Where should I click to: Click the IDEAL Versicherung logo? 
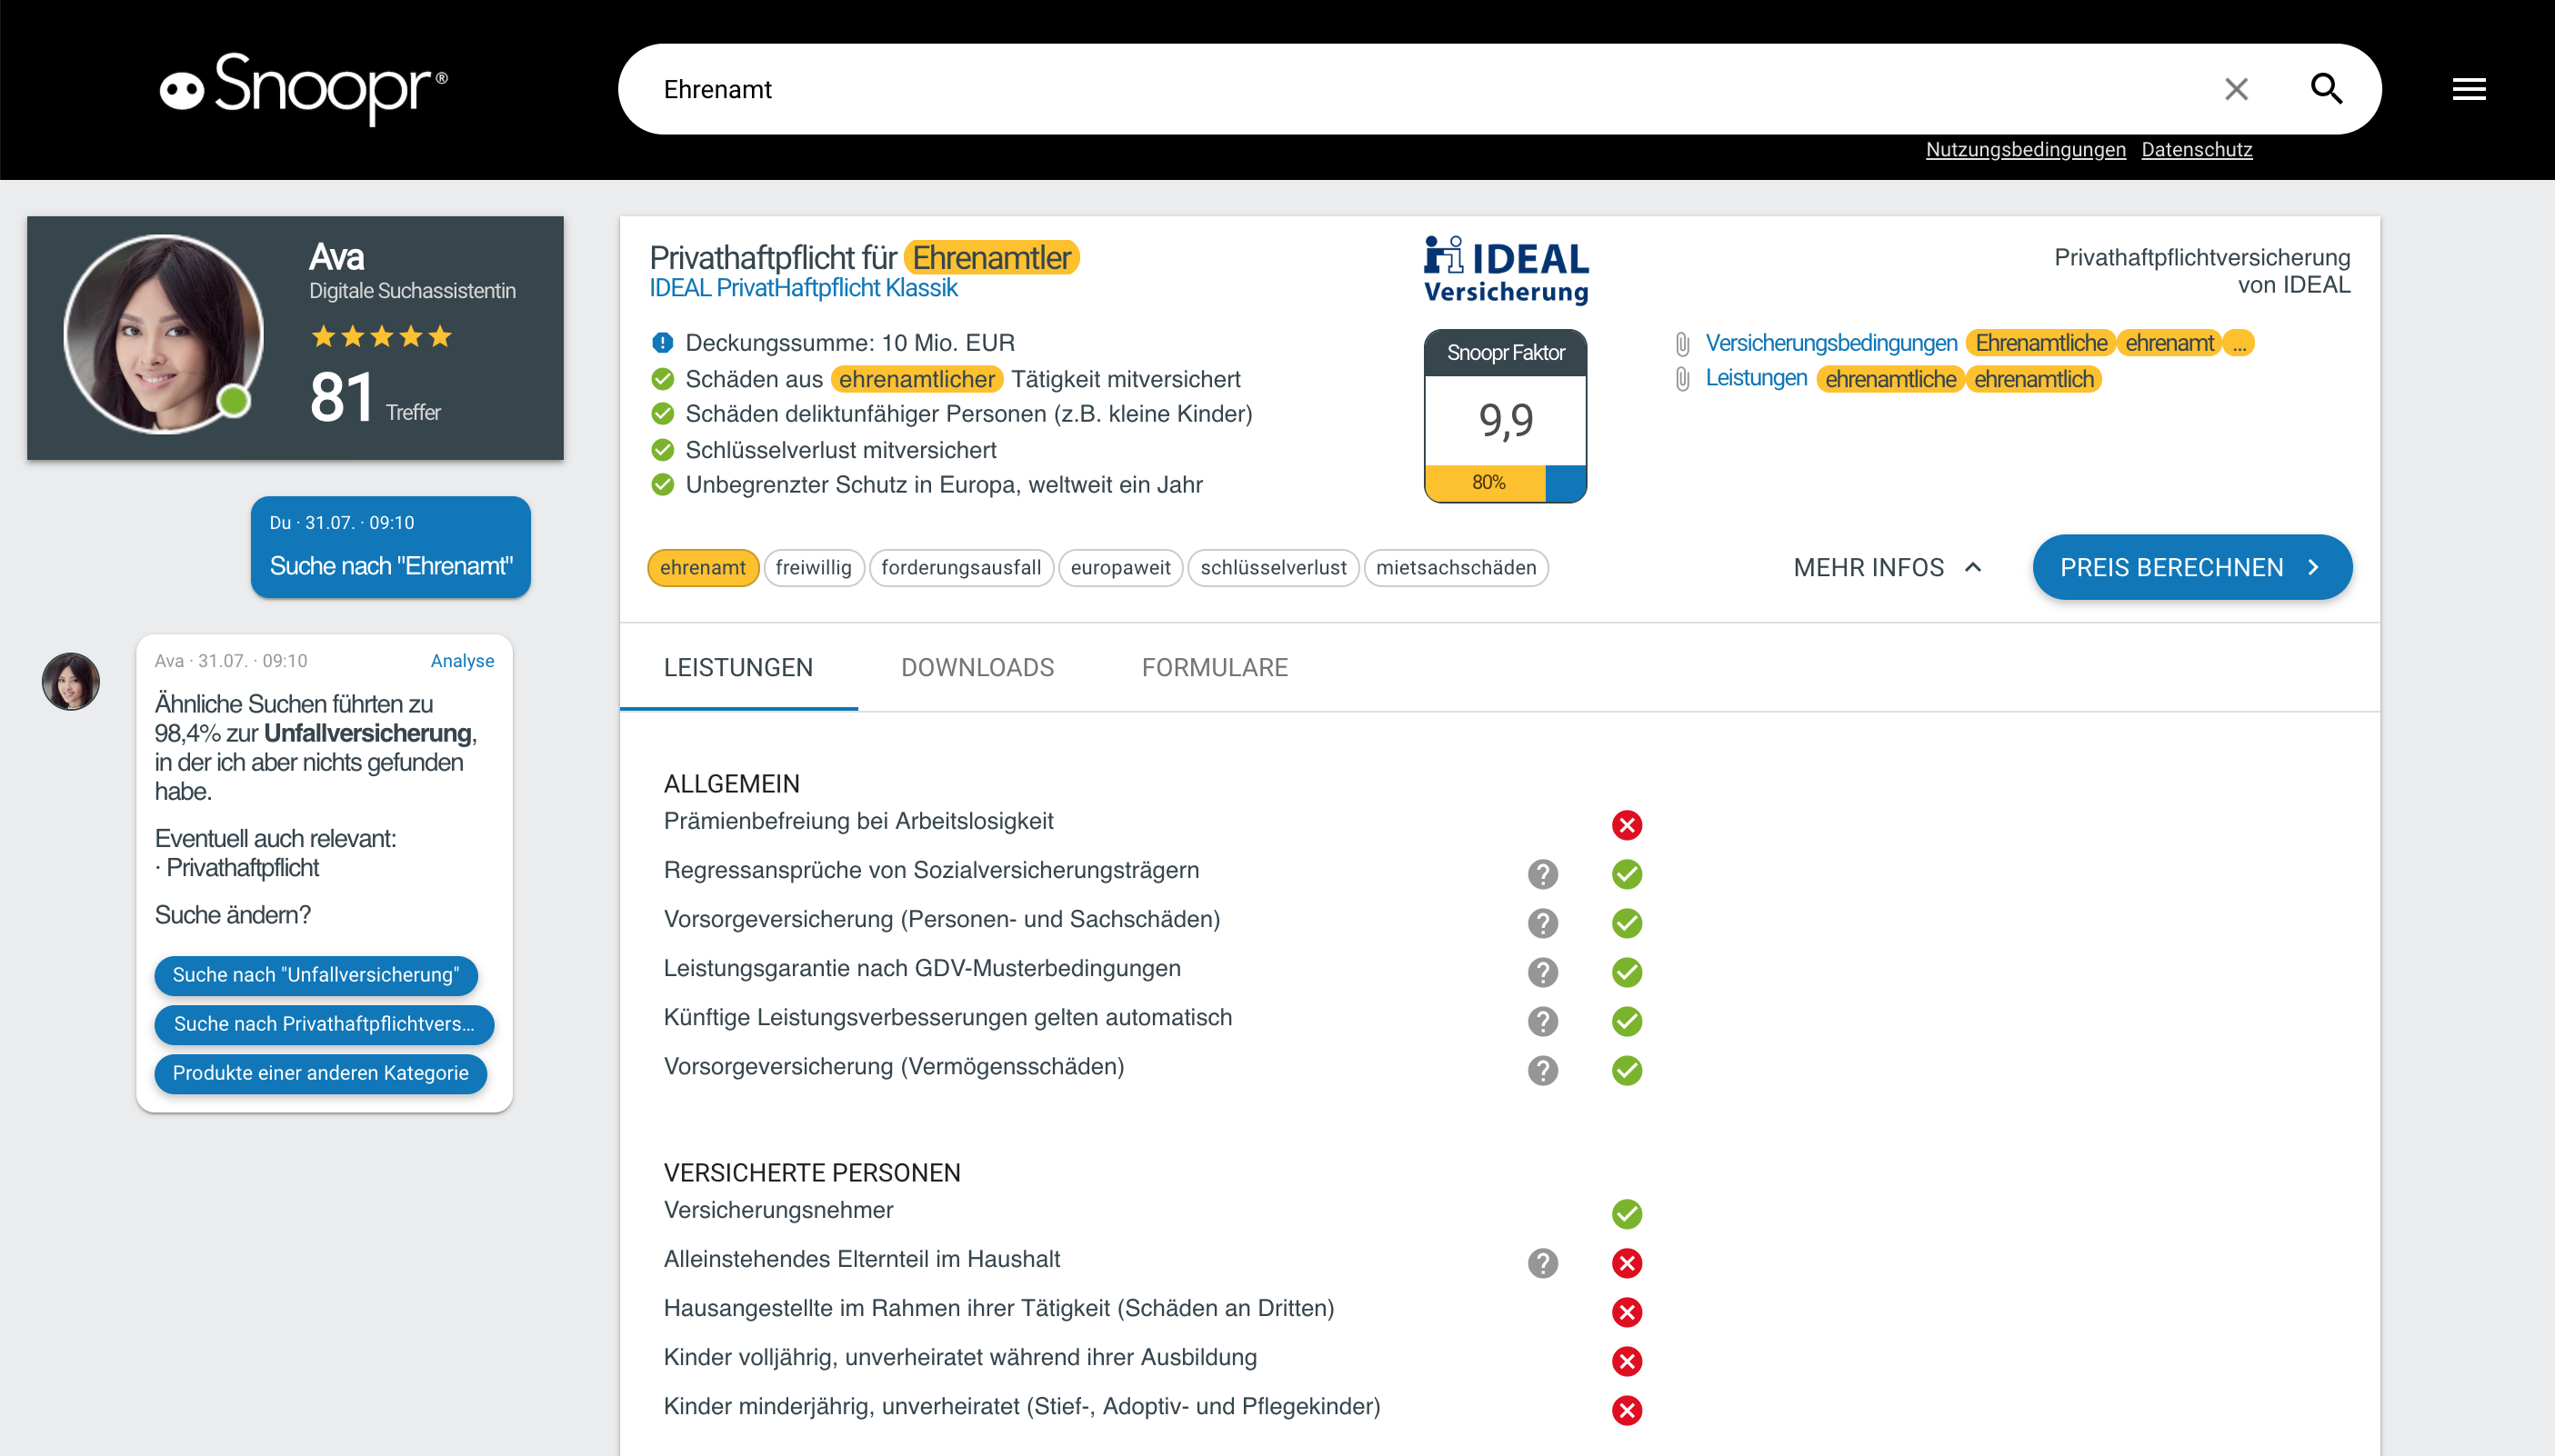[1506, 269]
